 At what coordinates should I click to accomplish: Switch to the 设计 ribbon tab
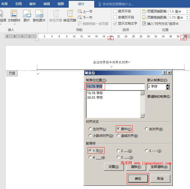coord(81,4)
